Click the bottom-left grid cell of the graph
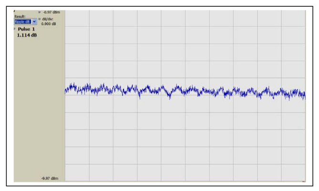The height and width of the screenshot is (191, 319). point(77,173)
